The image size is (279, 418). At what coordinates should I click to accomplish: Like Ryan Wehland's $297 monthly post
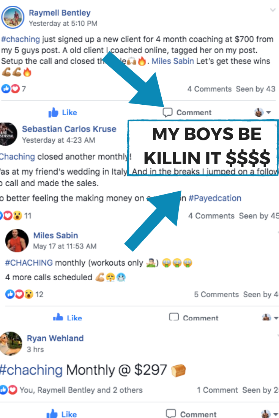click(61, 414)
